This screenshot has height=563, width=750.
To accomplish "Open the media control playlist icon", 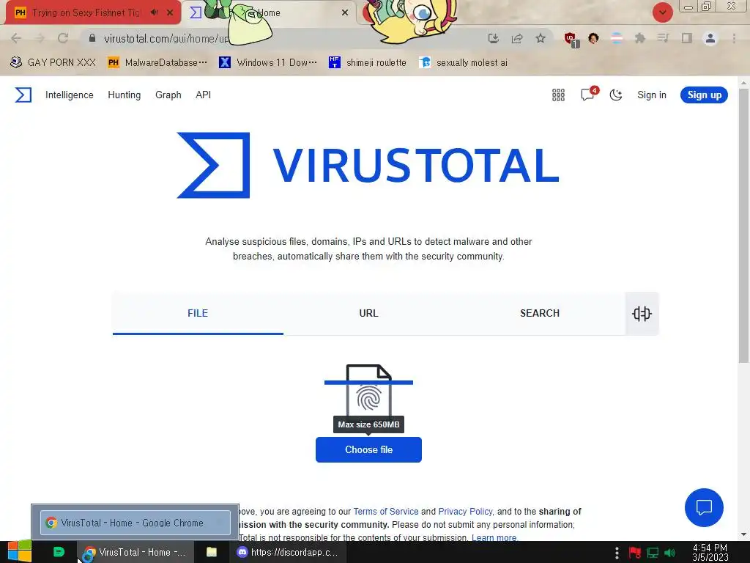I will point(663,38).
